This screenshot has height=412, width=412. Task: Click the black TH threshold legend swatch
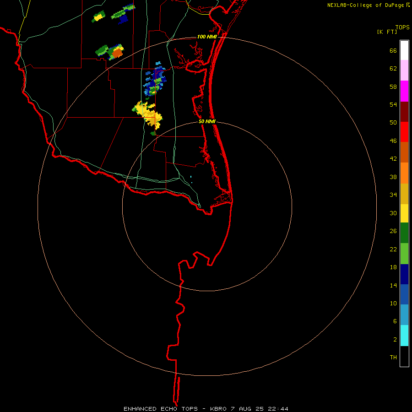[x=404, y=356]
